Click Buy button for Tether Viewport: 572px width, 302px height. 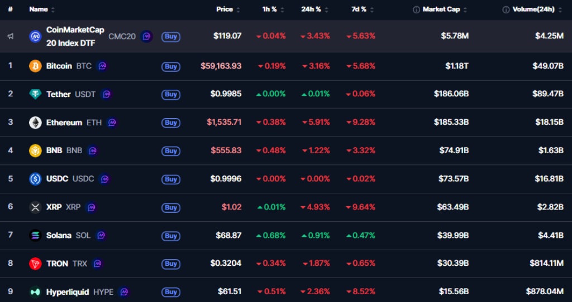pyautogui.click(x=171, y=94)
